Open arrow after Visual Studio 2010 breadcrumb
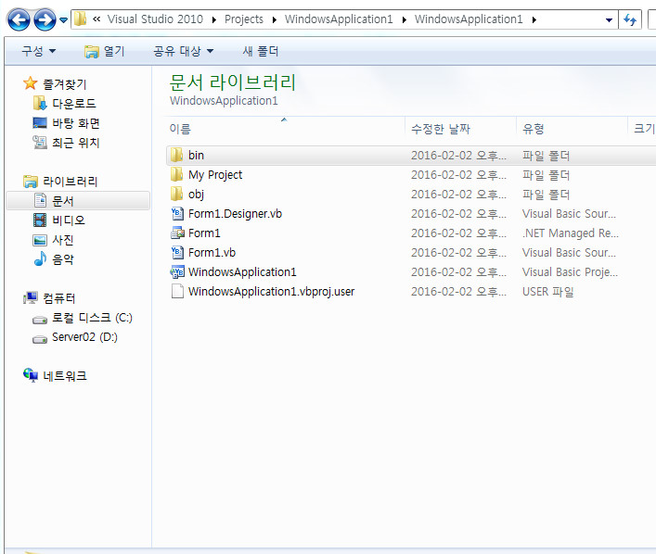Viewport: 656px width, 554px height. [214, 19]
